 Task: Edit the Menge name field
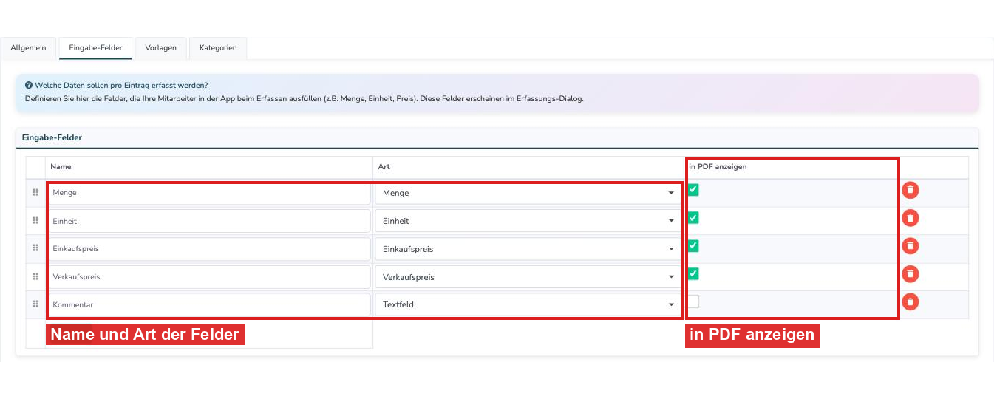(209, 193)
